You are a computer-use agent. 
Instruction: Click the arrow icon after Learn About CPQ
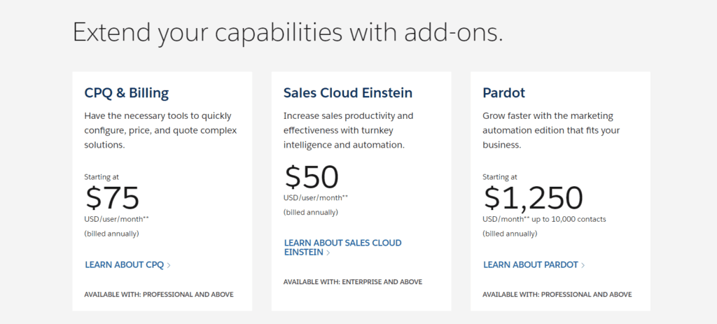tap(169, 265)
